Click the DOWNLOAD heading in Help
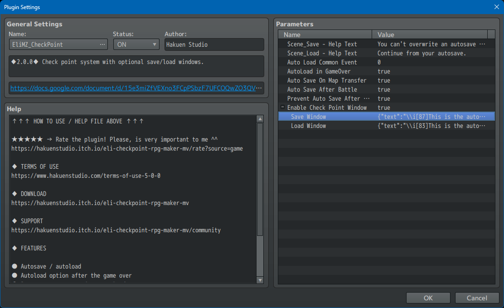Image resolution: width=504 pixels, height=308 pixels. tap(34, 194)
